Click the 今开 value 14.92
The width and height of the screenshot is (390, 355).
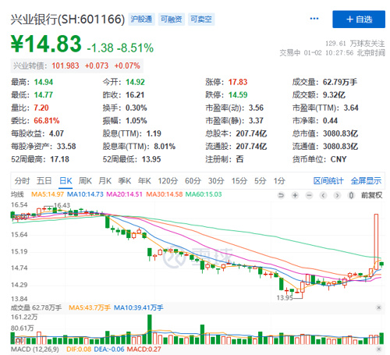[135, 82]
